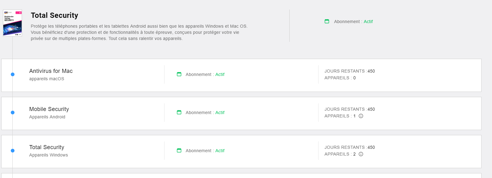This screenshot has height=178, width=492.
Task: Open the info icon next to Mobile Security APPAREILS count
Action: (x=361, y=116)
